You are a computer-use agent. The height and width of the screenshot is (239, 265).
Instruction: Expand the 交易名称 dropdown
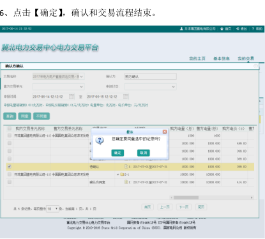click(x=58, y=77)
